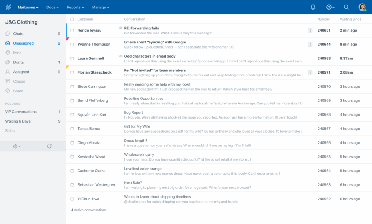Viewport: 372px width, 224px height.
Task: Click the Help Scout logo icon
Action: click(x=8, y=7)
